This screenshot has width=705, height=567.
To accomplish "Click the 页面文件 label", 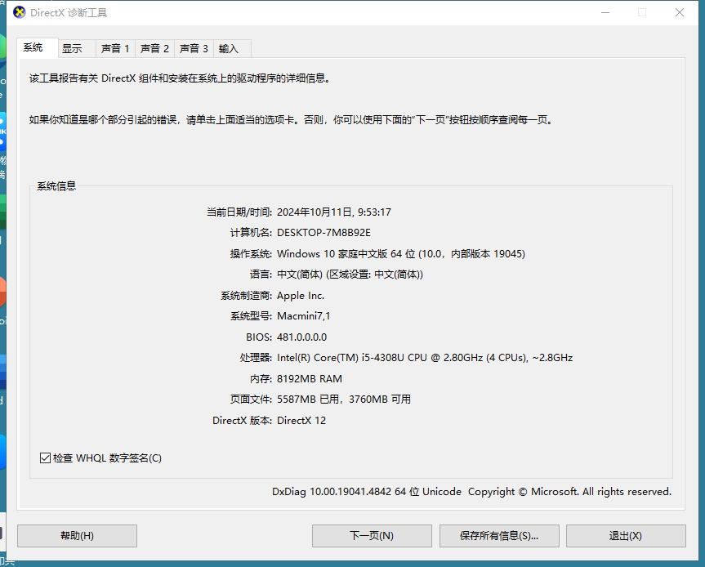I will coord(251,400).
